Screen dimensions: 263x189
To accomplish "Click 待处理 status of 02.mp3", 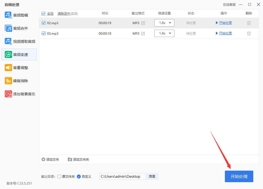I will coord(191,23).
